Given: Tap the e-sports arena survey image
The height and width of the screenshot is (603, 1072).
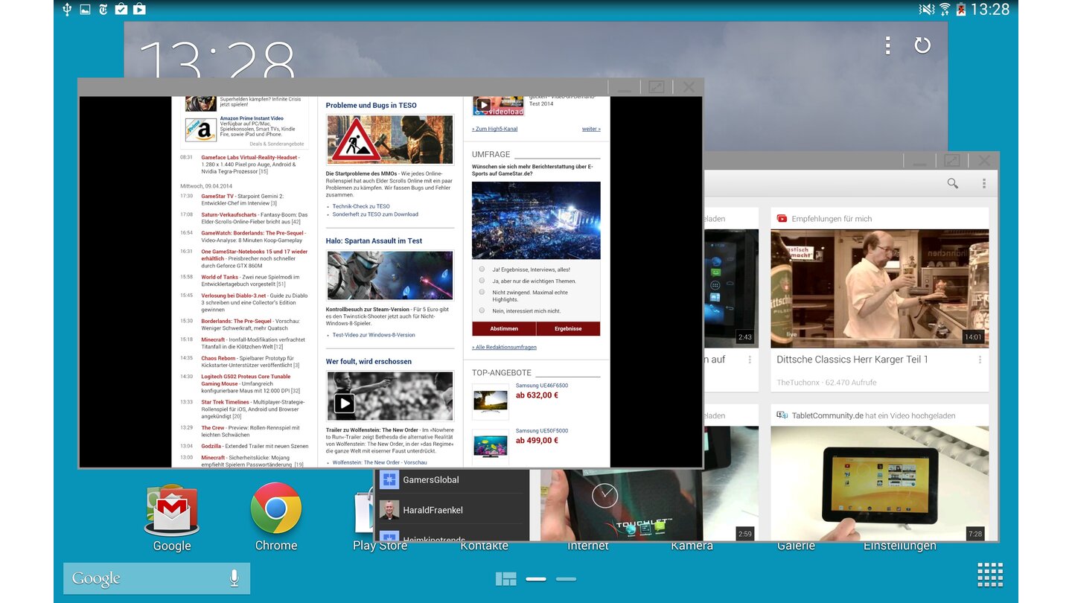Looking at the screenshot, I should click(x=536, y=220).
